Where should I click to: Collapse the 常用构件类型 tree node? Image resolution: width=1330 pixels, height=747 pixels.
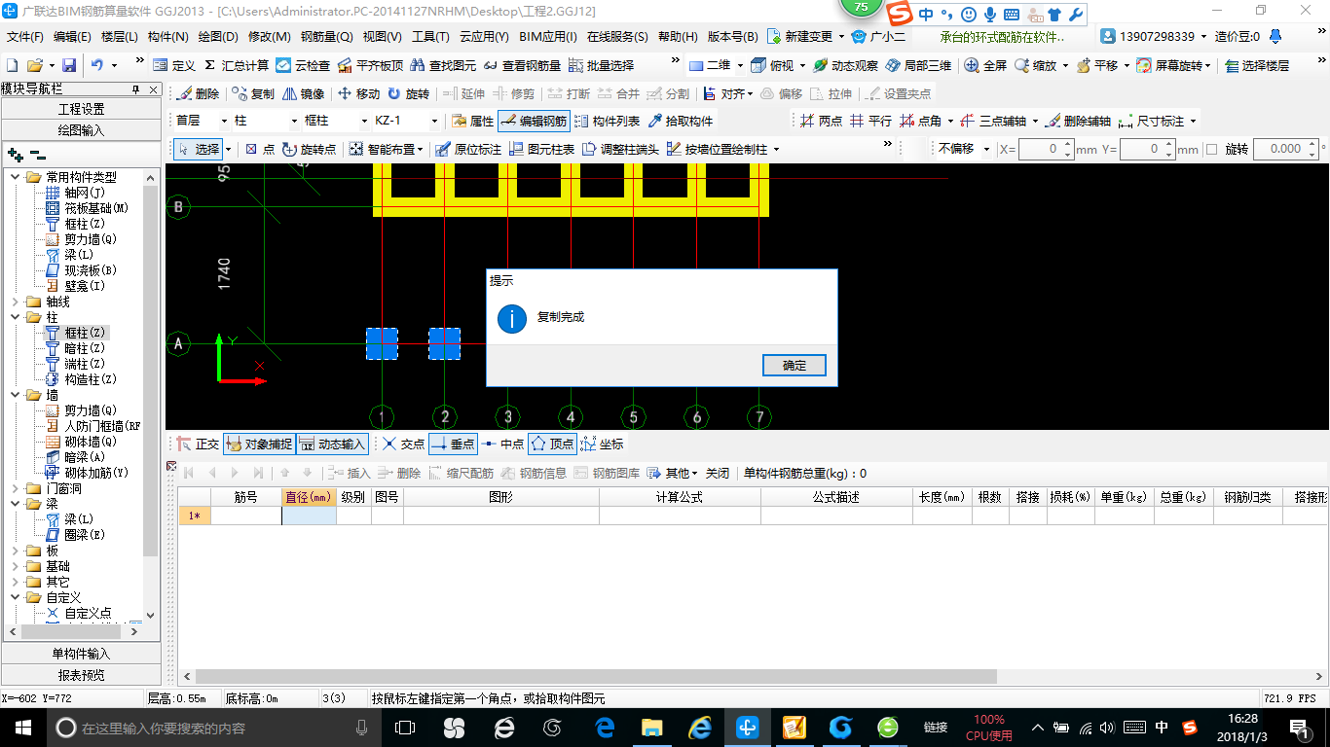(x=14, y=177)
